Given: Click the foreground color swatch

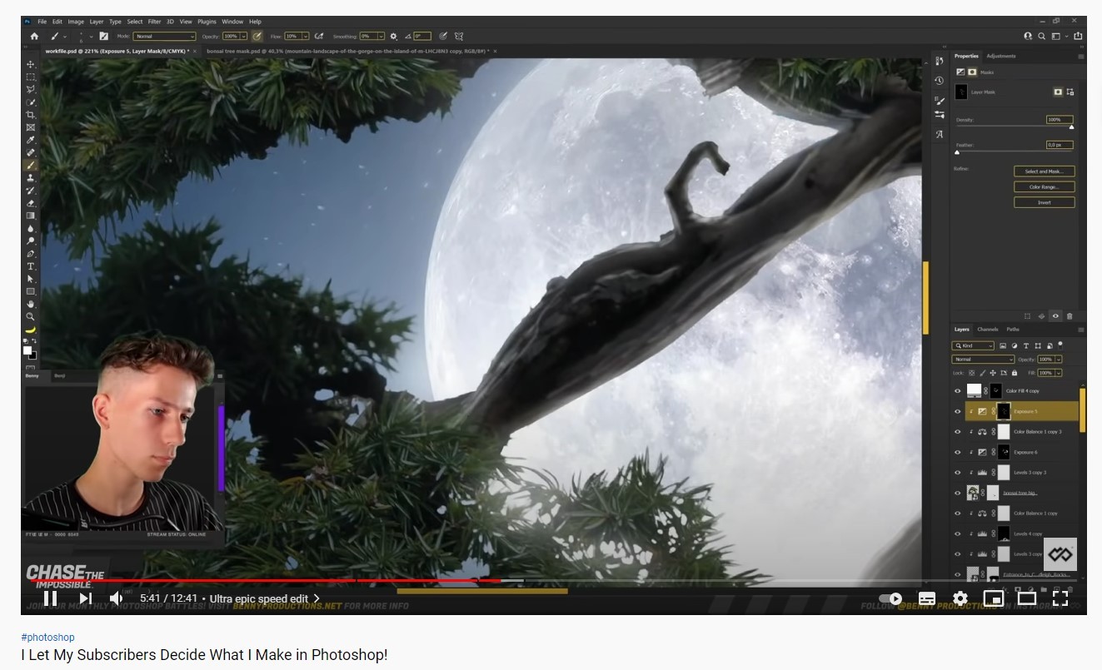Looking at the screenshot, I should tap(27, 350).
